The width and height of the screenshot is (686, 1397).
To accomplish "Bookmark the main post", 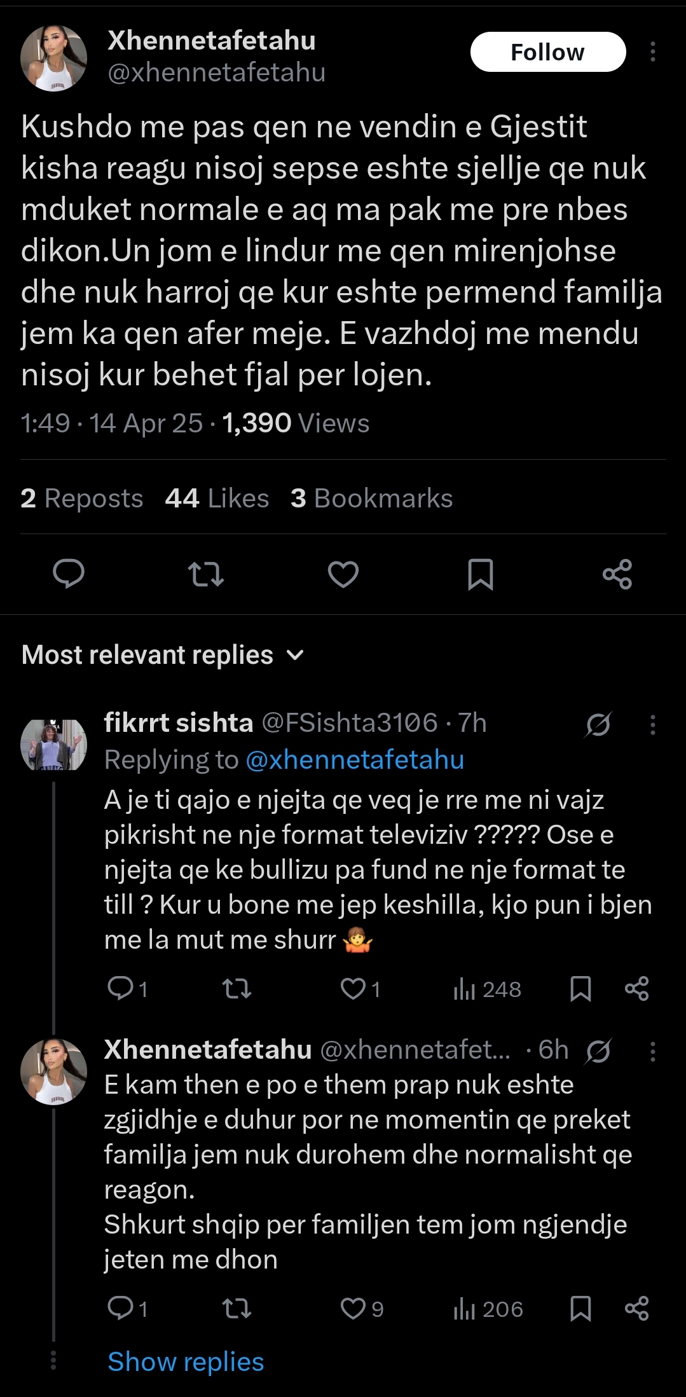I will click(480, 574).
